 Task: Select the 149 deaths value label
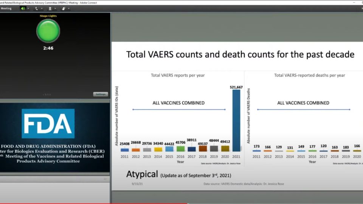point(301,147)
